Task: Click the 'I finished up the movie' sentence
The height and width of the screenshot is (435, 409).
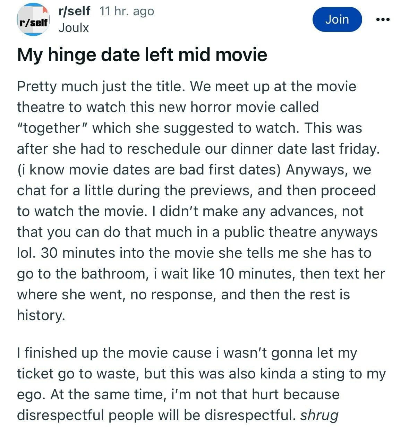Action: coord(114,353)
